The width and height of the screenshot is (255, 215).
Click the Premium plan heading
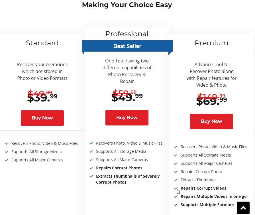point(211,43)
